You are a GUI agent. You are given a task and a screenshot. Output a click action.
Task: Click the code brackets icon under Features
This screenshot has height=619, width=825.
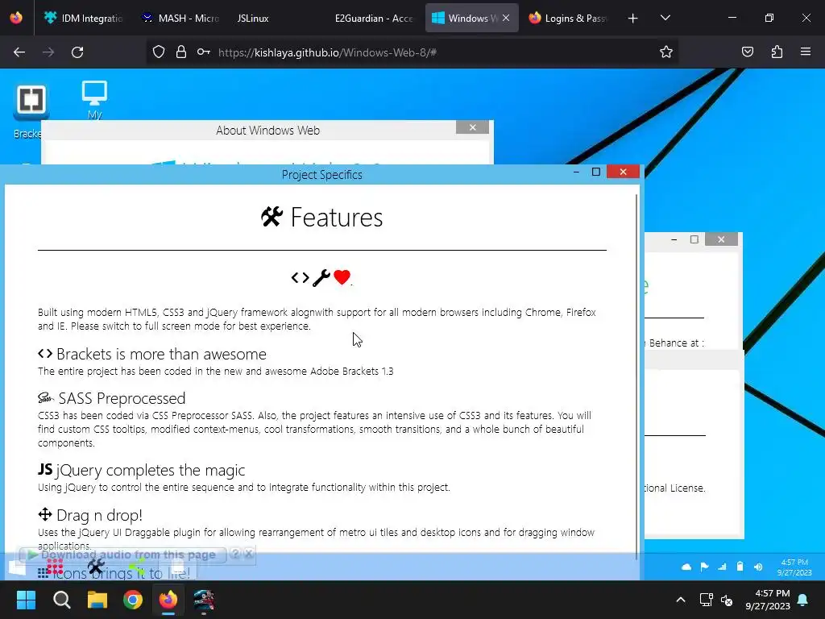(x=300, y=277)
